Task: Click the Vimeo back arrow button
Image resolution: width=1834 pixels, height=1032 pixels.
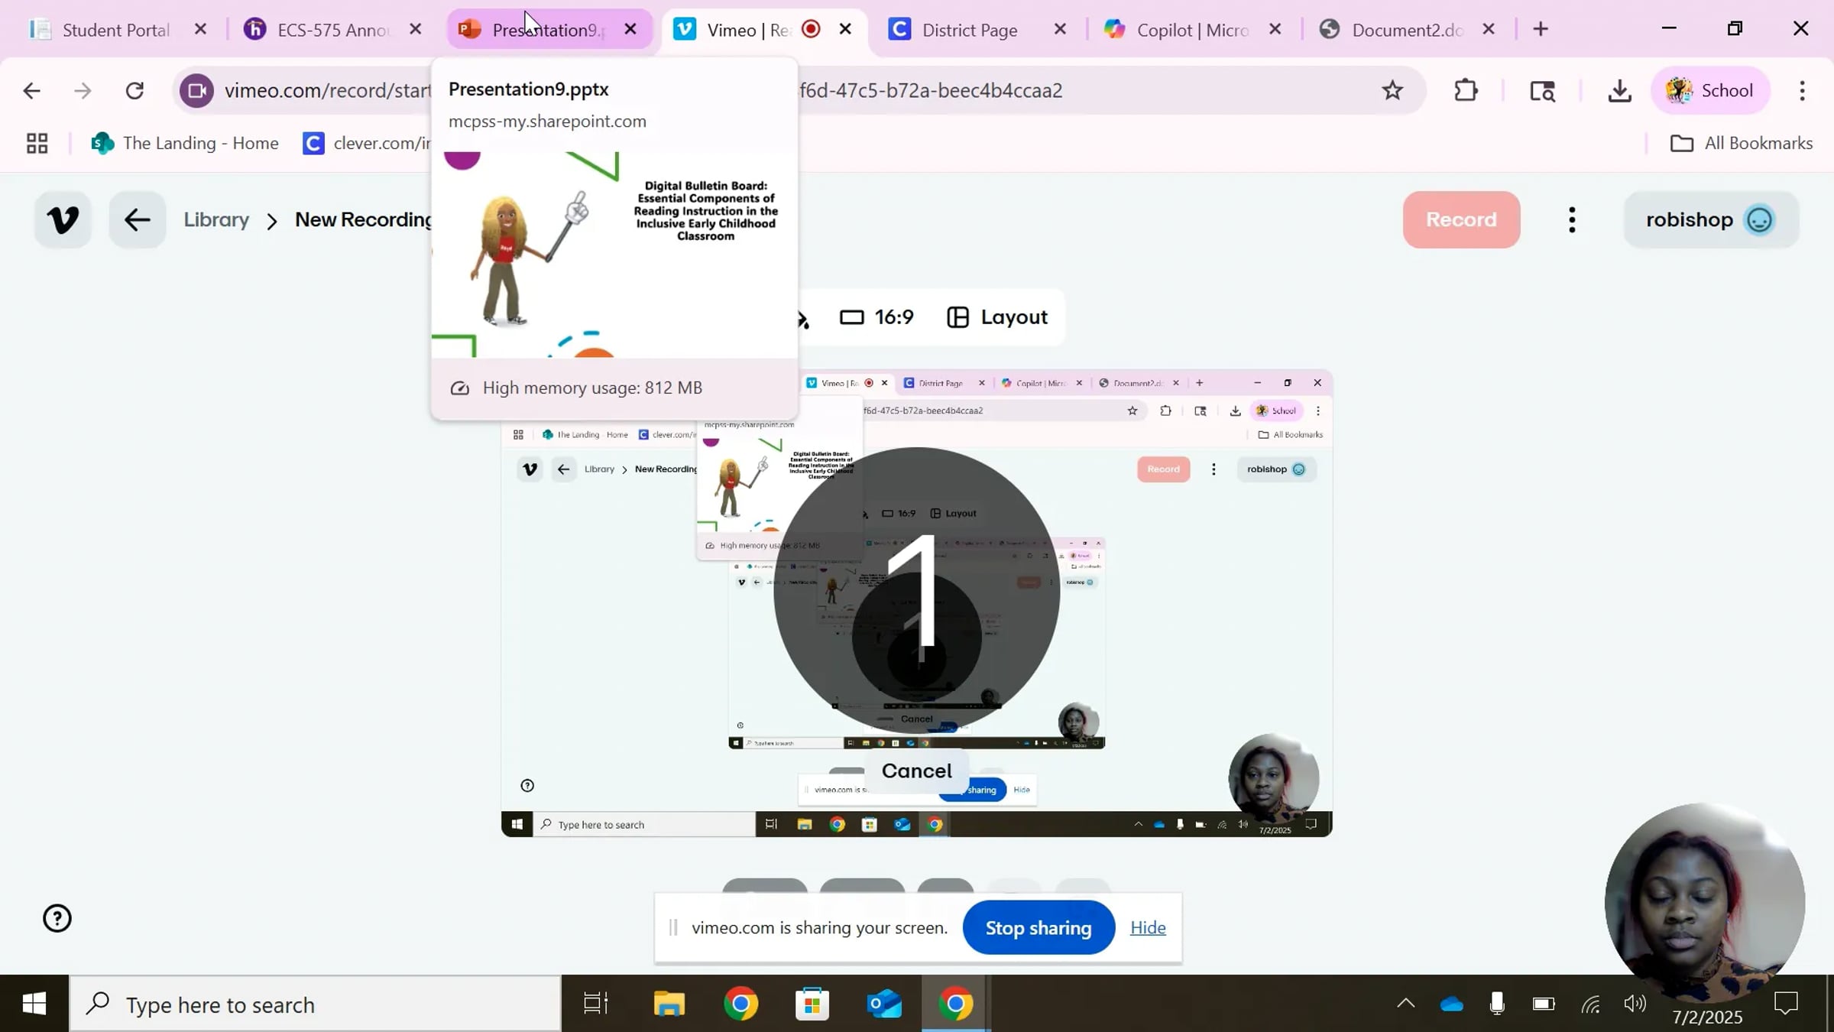Action: click(137, 219)
